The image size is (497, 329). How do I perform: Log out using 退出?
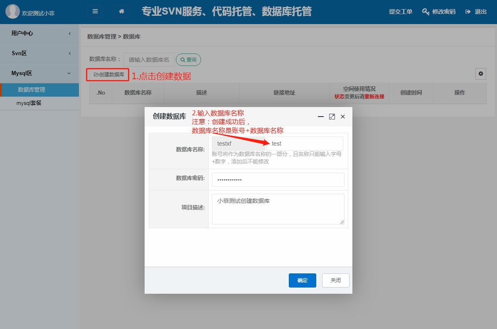(476, 12)
